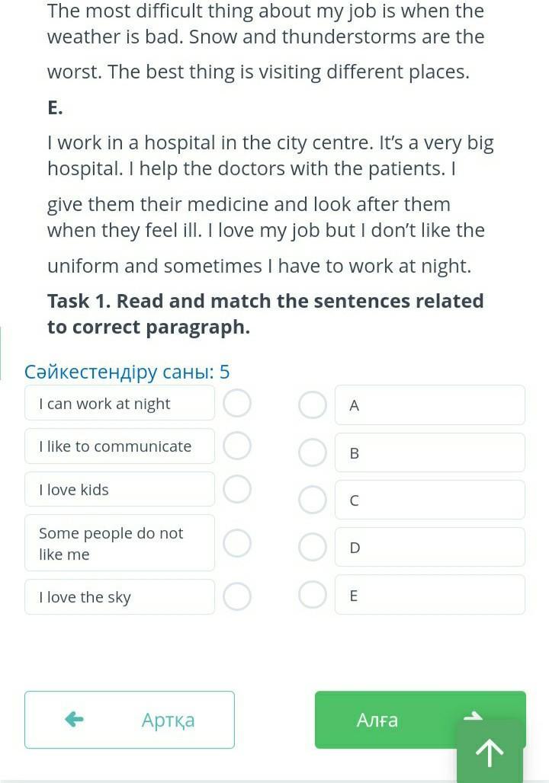Screen dimensions: 549x783
Task: Select the circle for answer A
Action: 312,405
